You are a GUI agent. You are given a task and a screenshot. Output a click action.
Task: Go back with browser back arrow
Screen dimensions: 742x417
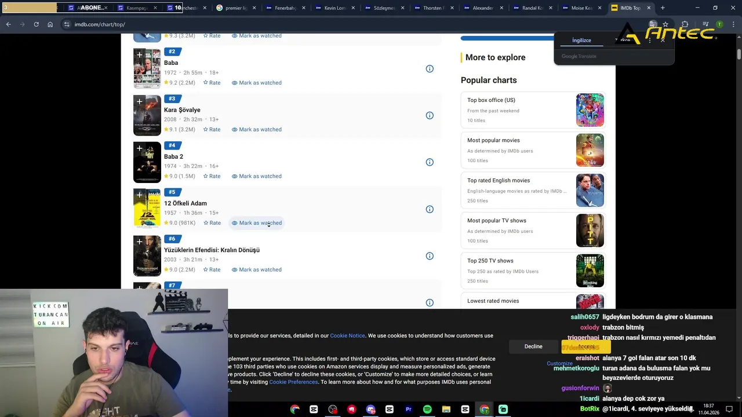click(8, 24)
